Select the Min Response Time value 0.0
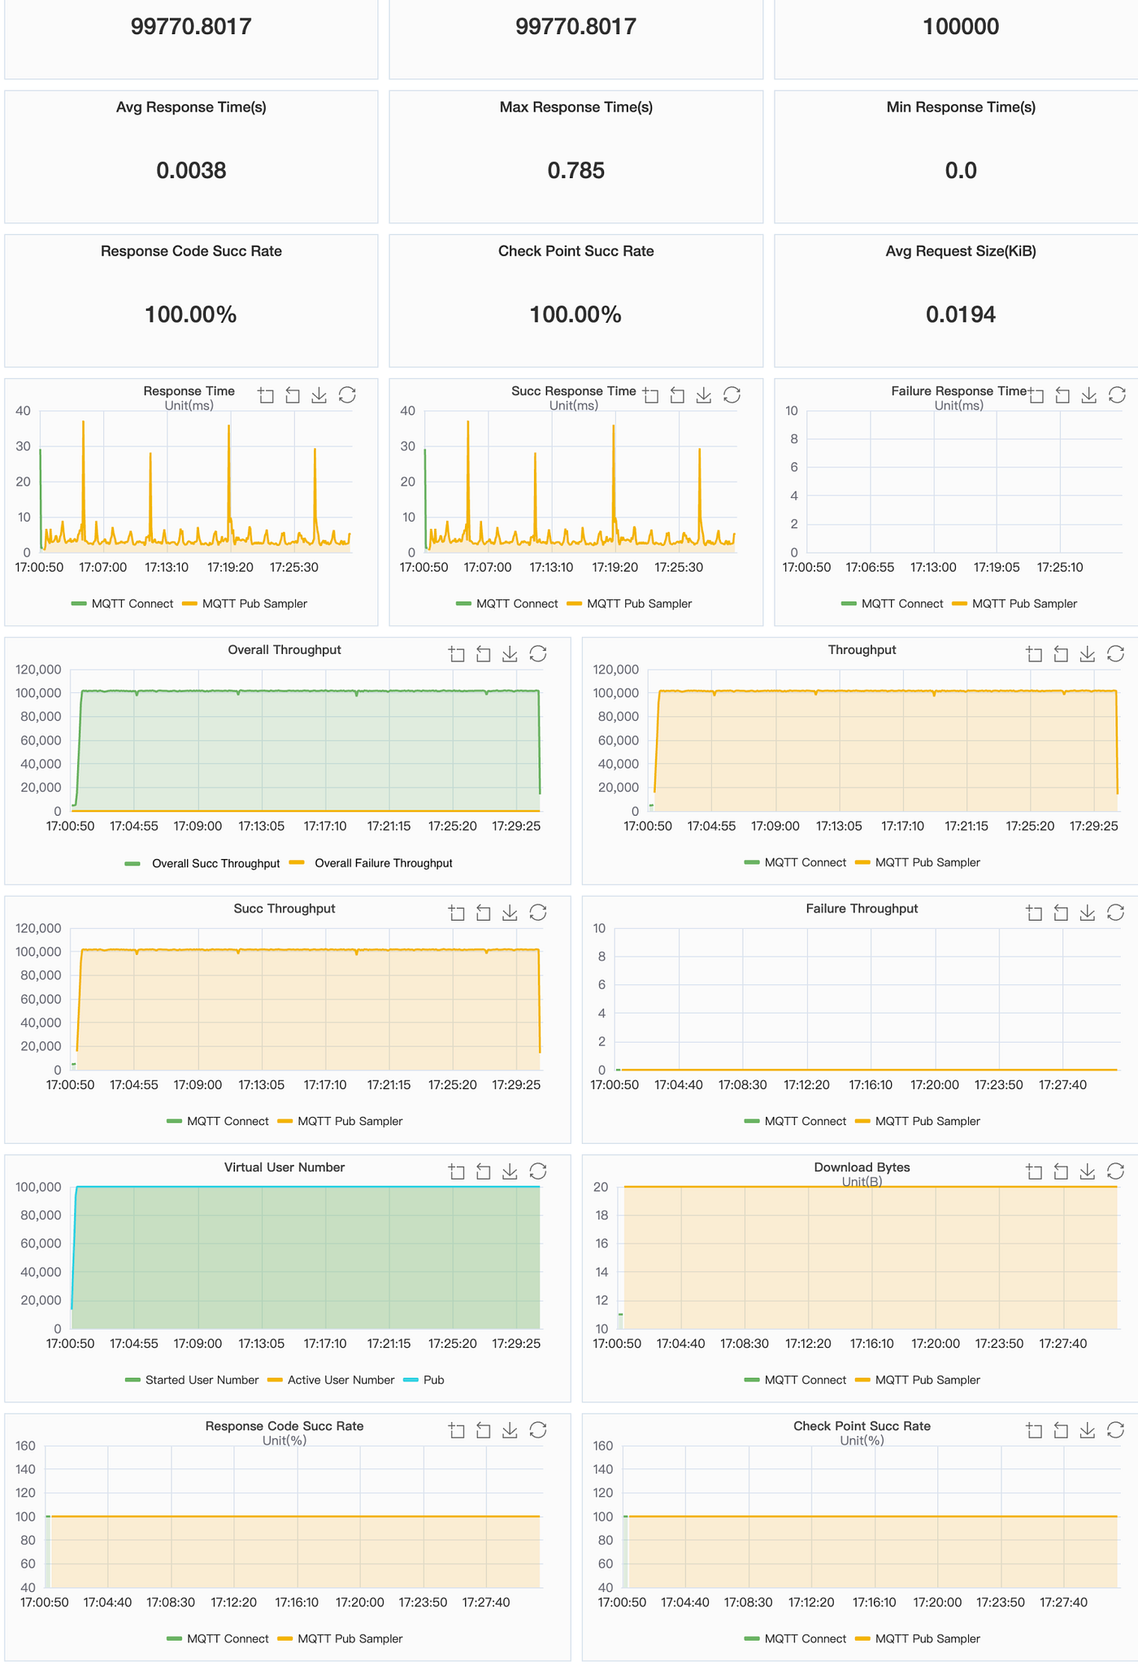Screen dimensions: 1138x1666 [x=961, y=171]
